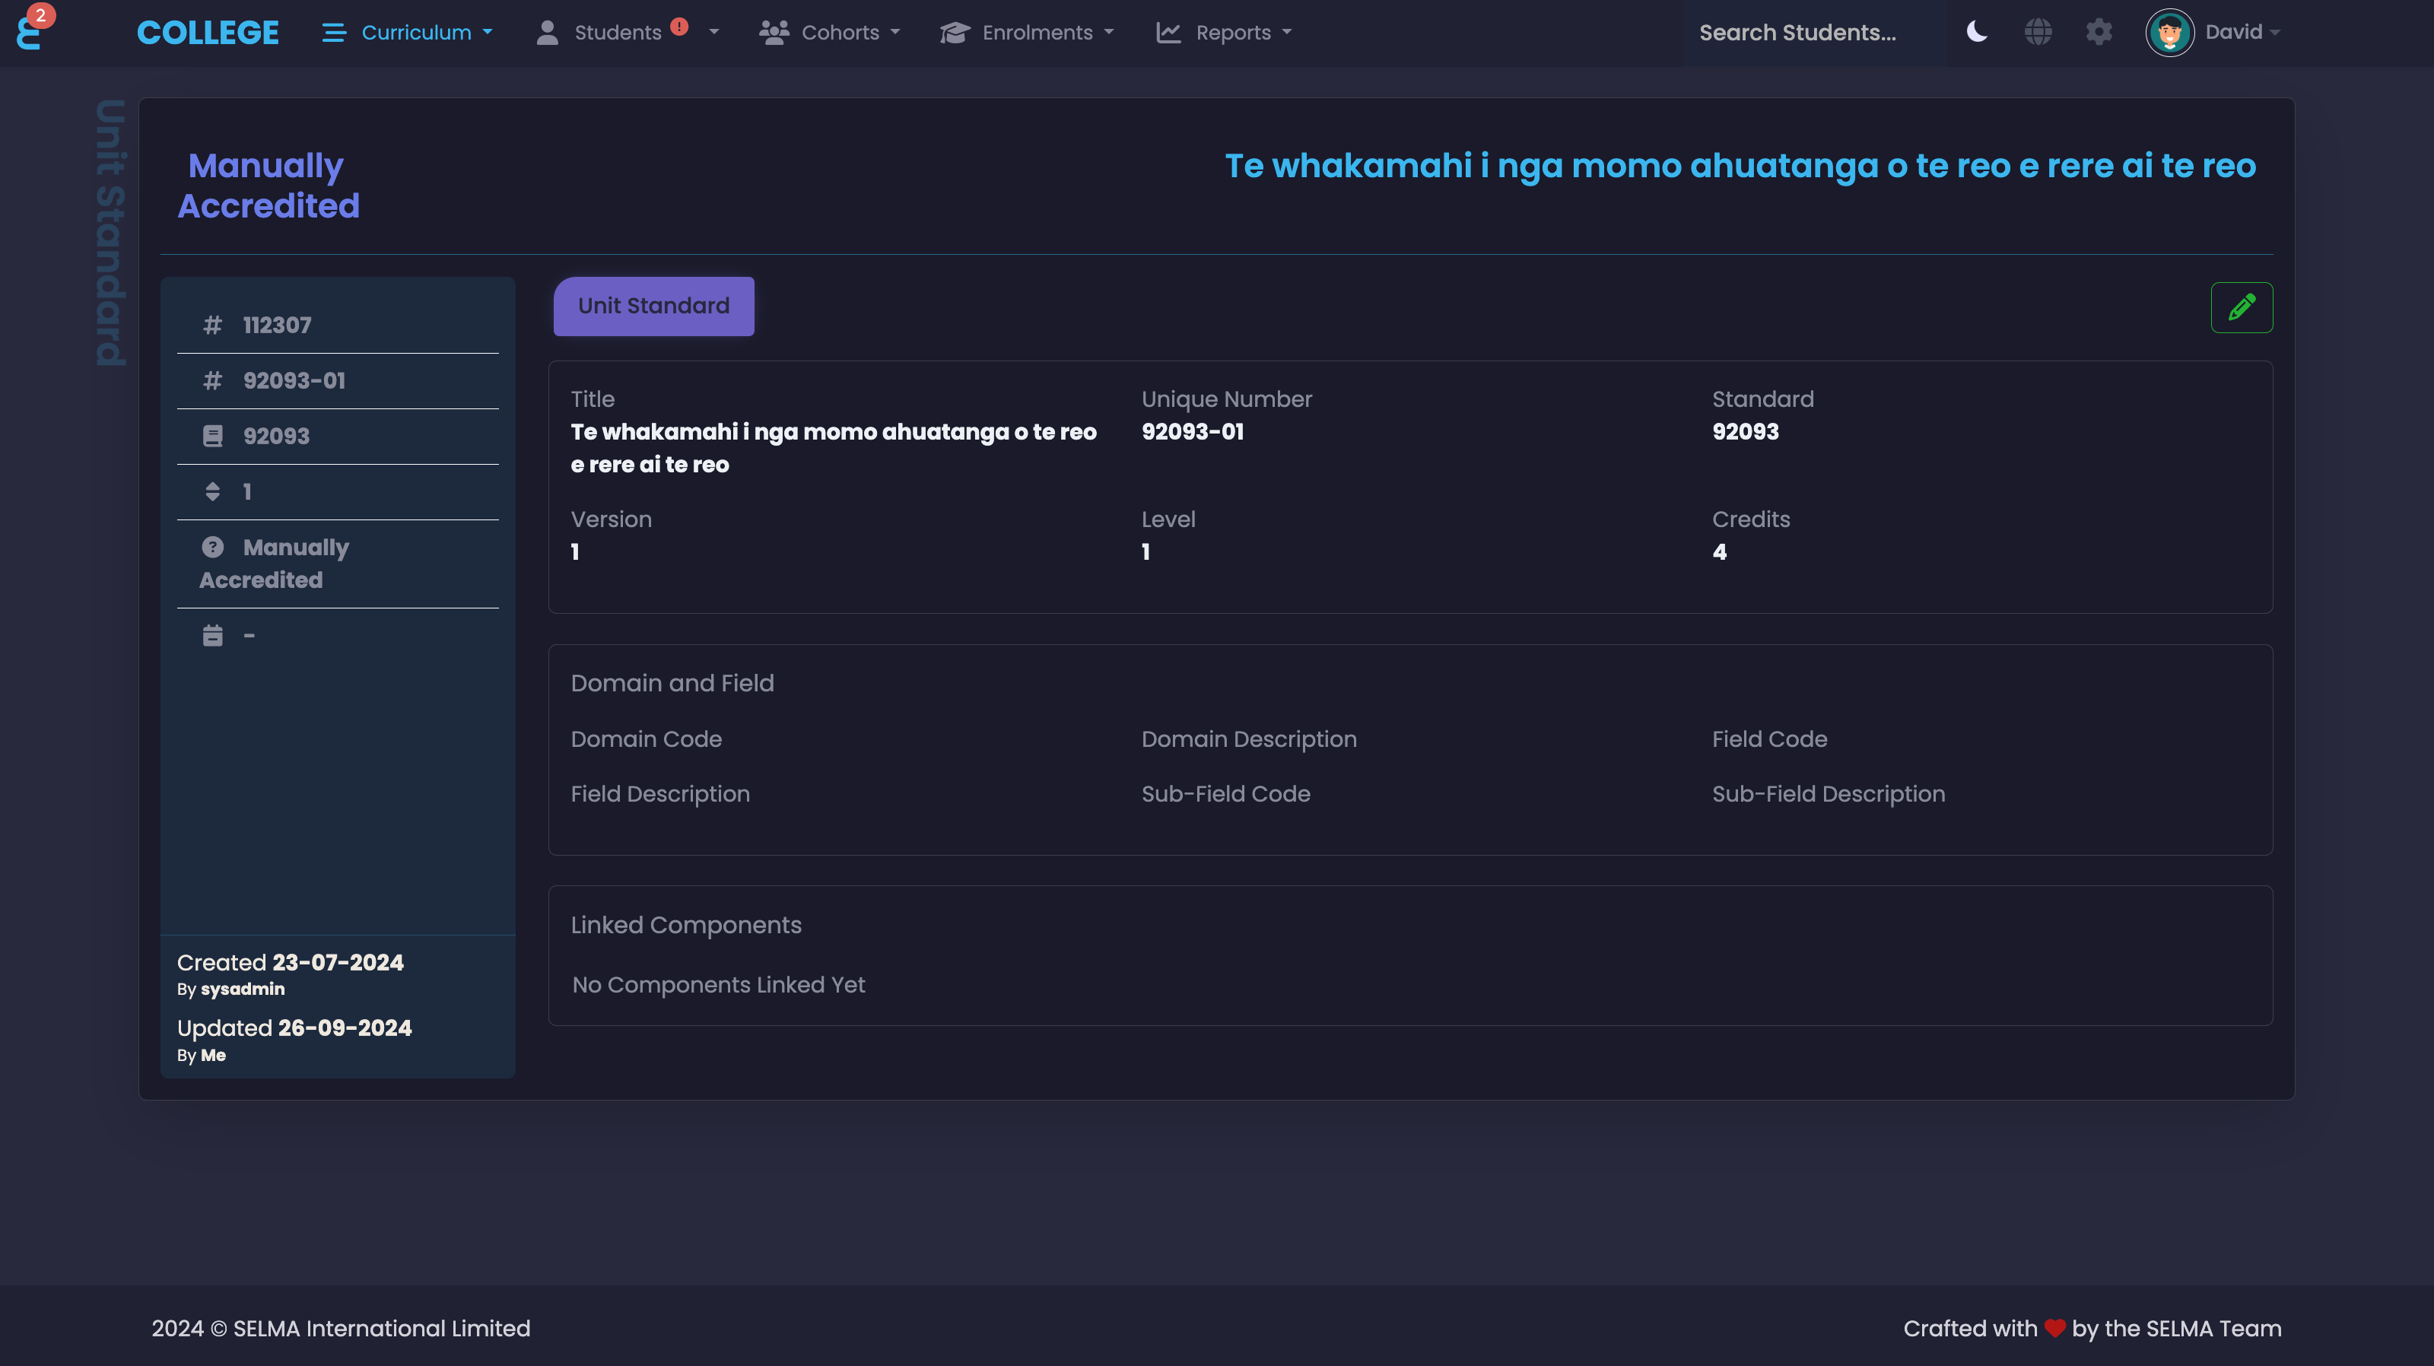Select the Unit Standard tab
This screenshot has width=2434, height=1366.
(653, 306)
